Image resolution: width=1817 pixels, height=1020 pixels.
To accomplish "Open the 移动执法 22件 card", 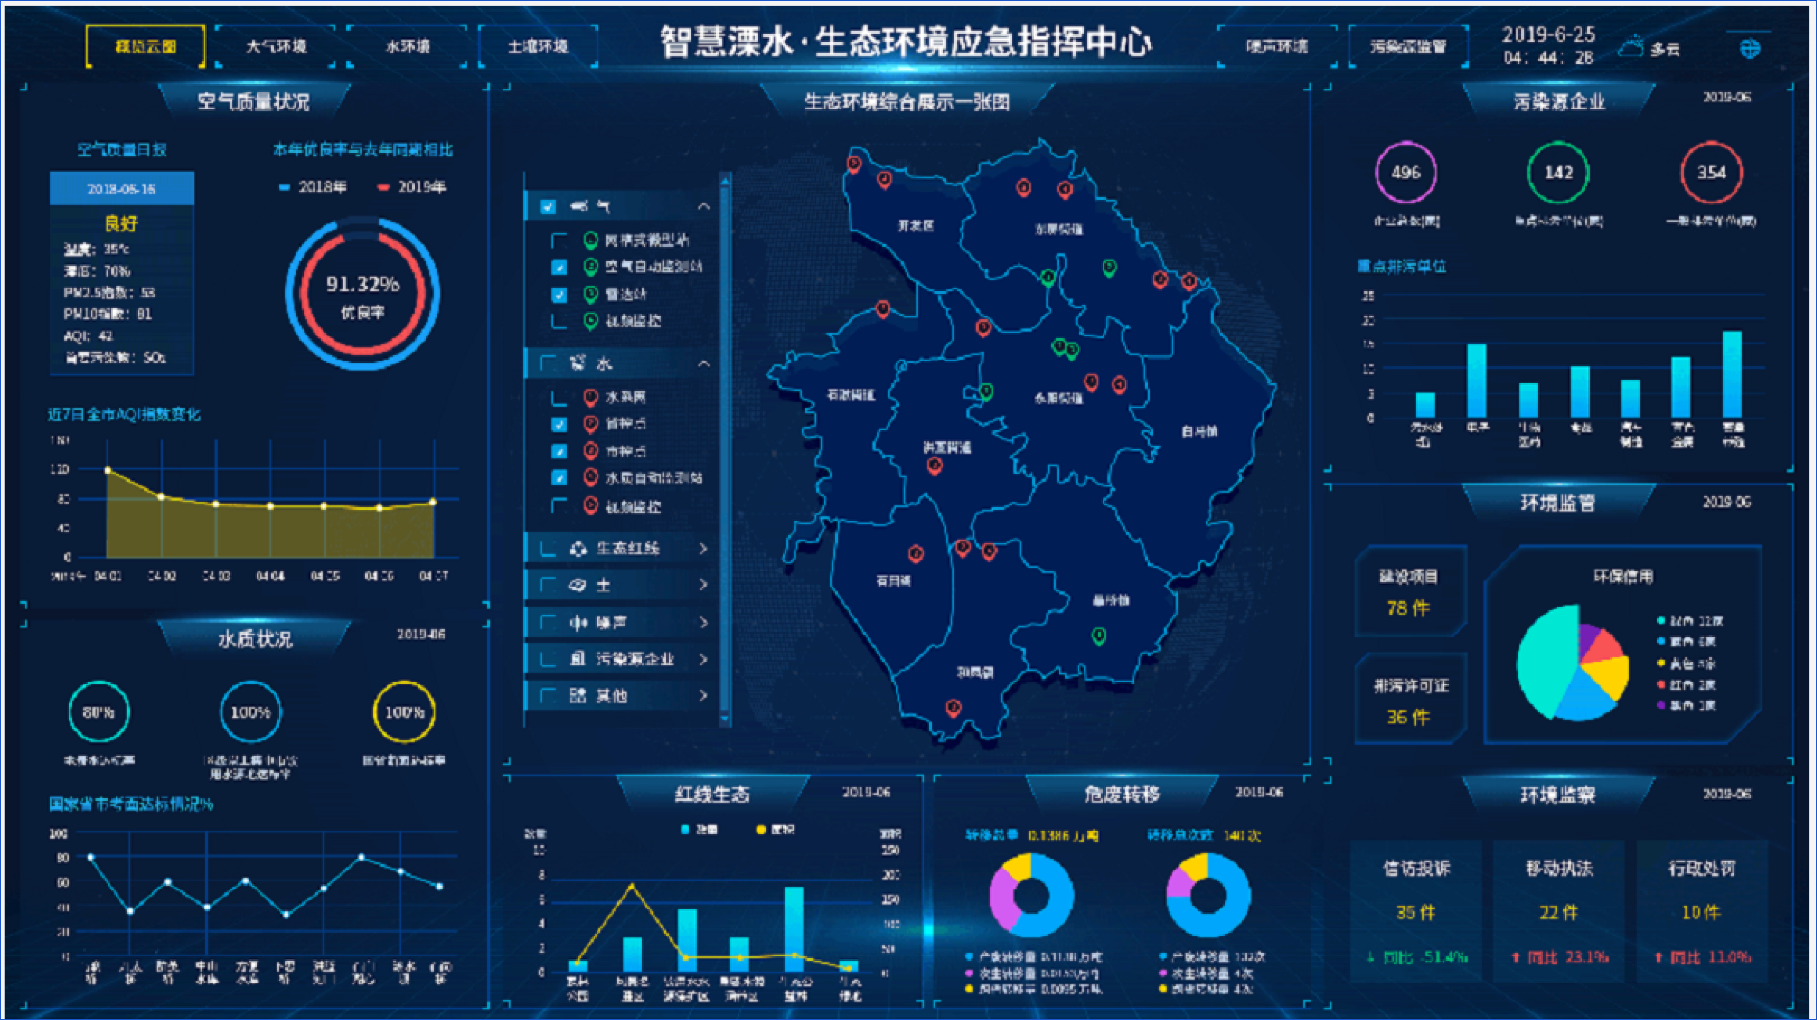I will [1560, 911].
